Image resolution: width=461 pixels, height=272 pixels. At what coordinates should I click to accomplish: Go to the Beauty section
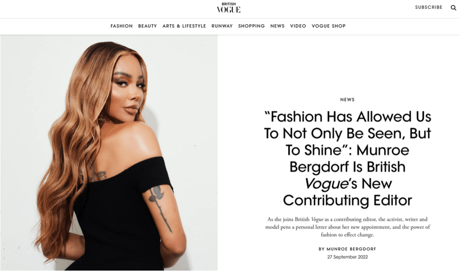pyautogui.click(x=147, y=26)
